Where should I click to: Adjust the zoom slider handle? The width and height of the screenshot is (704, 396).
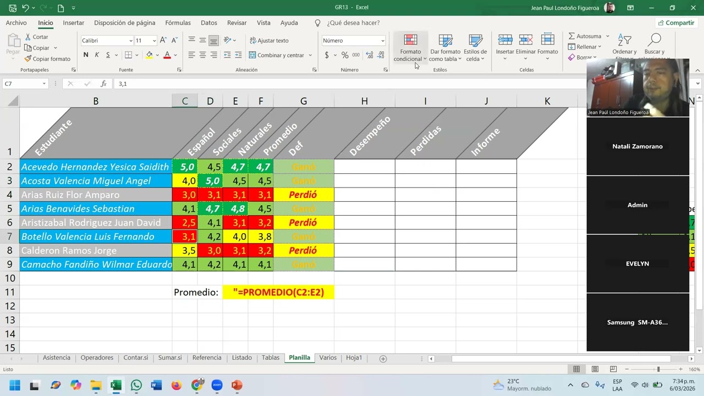[x=658, y=369]
